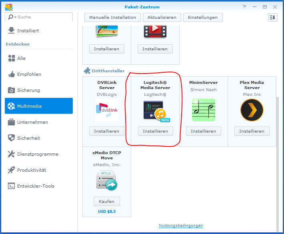Click the Paket-Zentrum app icon in title bar
This screenshot has width=284, height=234.
click(9, 7)
